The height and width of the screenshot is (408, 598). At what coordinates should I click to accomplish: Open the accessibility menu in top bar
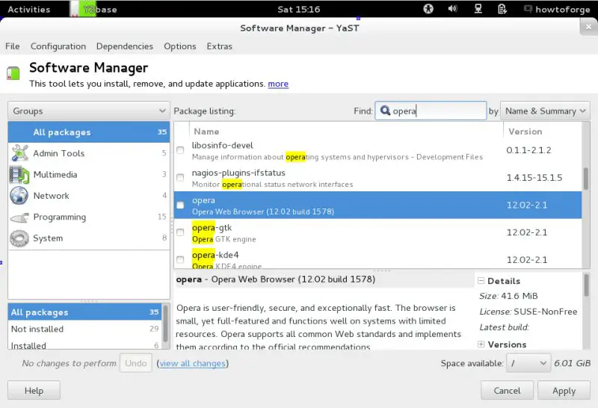coord(428,9)
